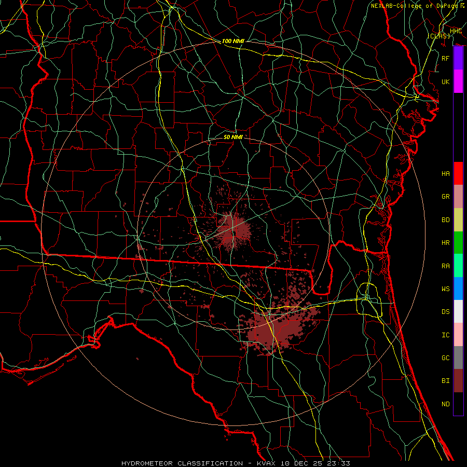
Task: Click the ND legend label
Action: click(x=446, y=404)
